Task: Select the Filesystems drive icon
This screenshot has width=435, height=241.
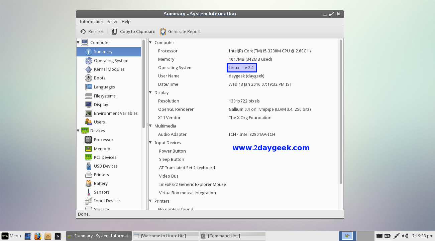Action: tap(88, 96)
